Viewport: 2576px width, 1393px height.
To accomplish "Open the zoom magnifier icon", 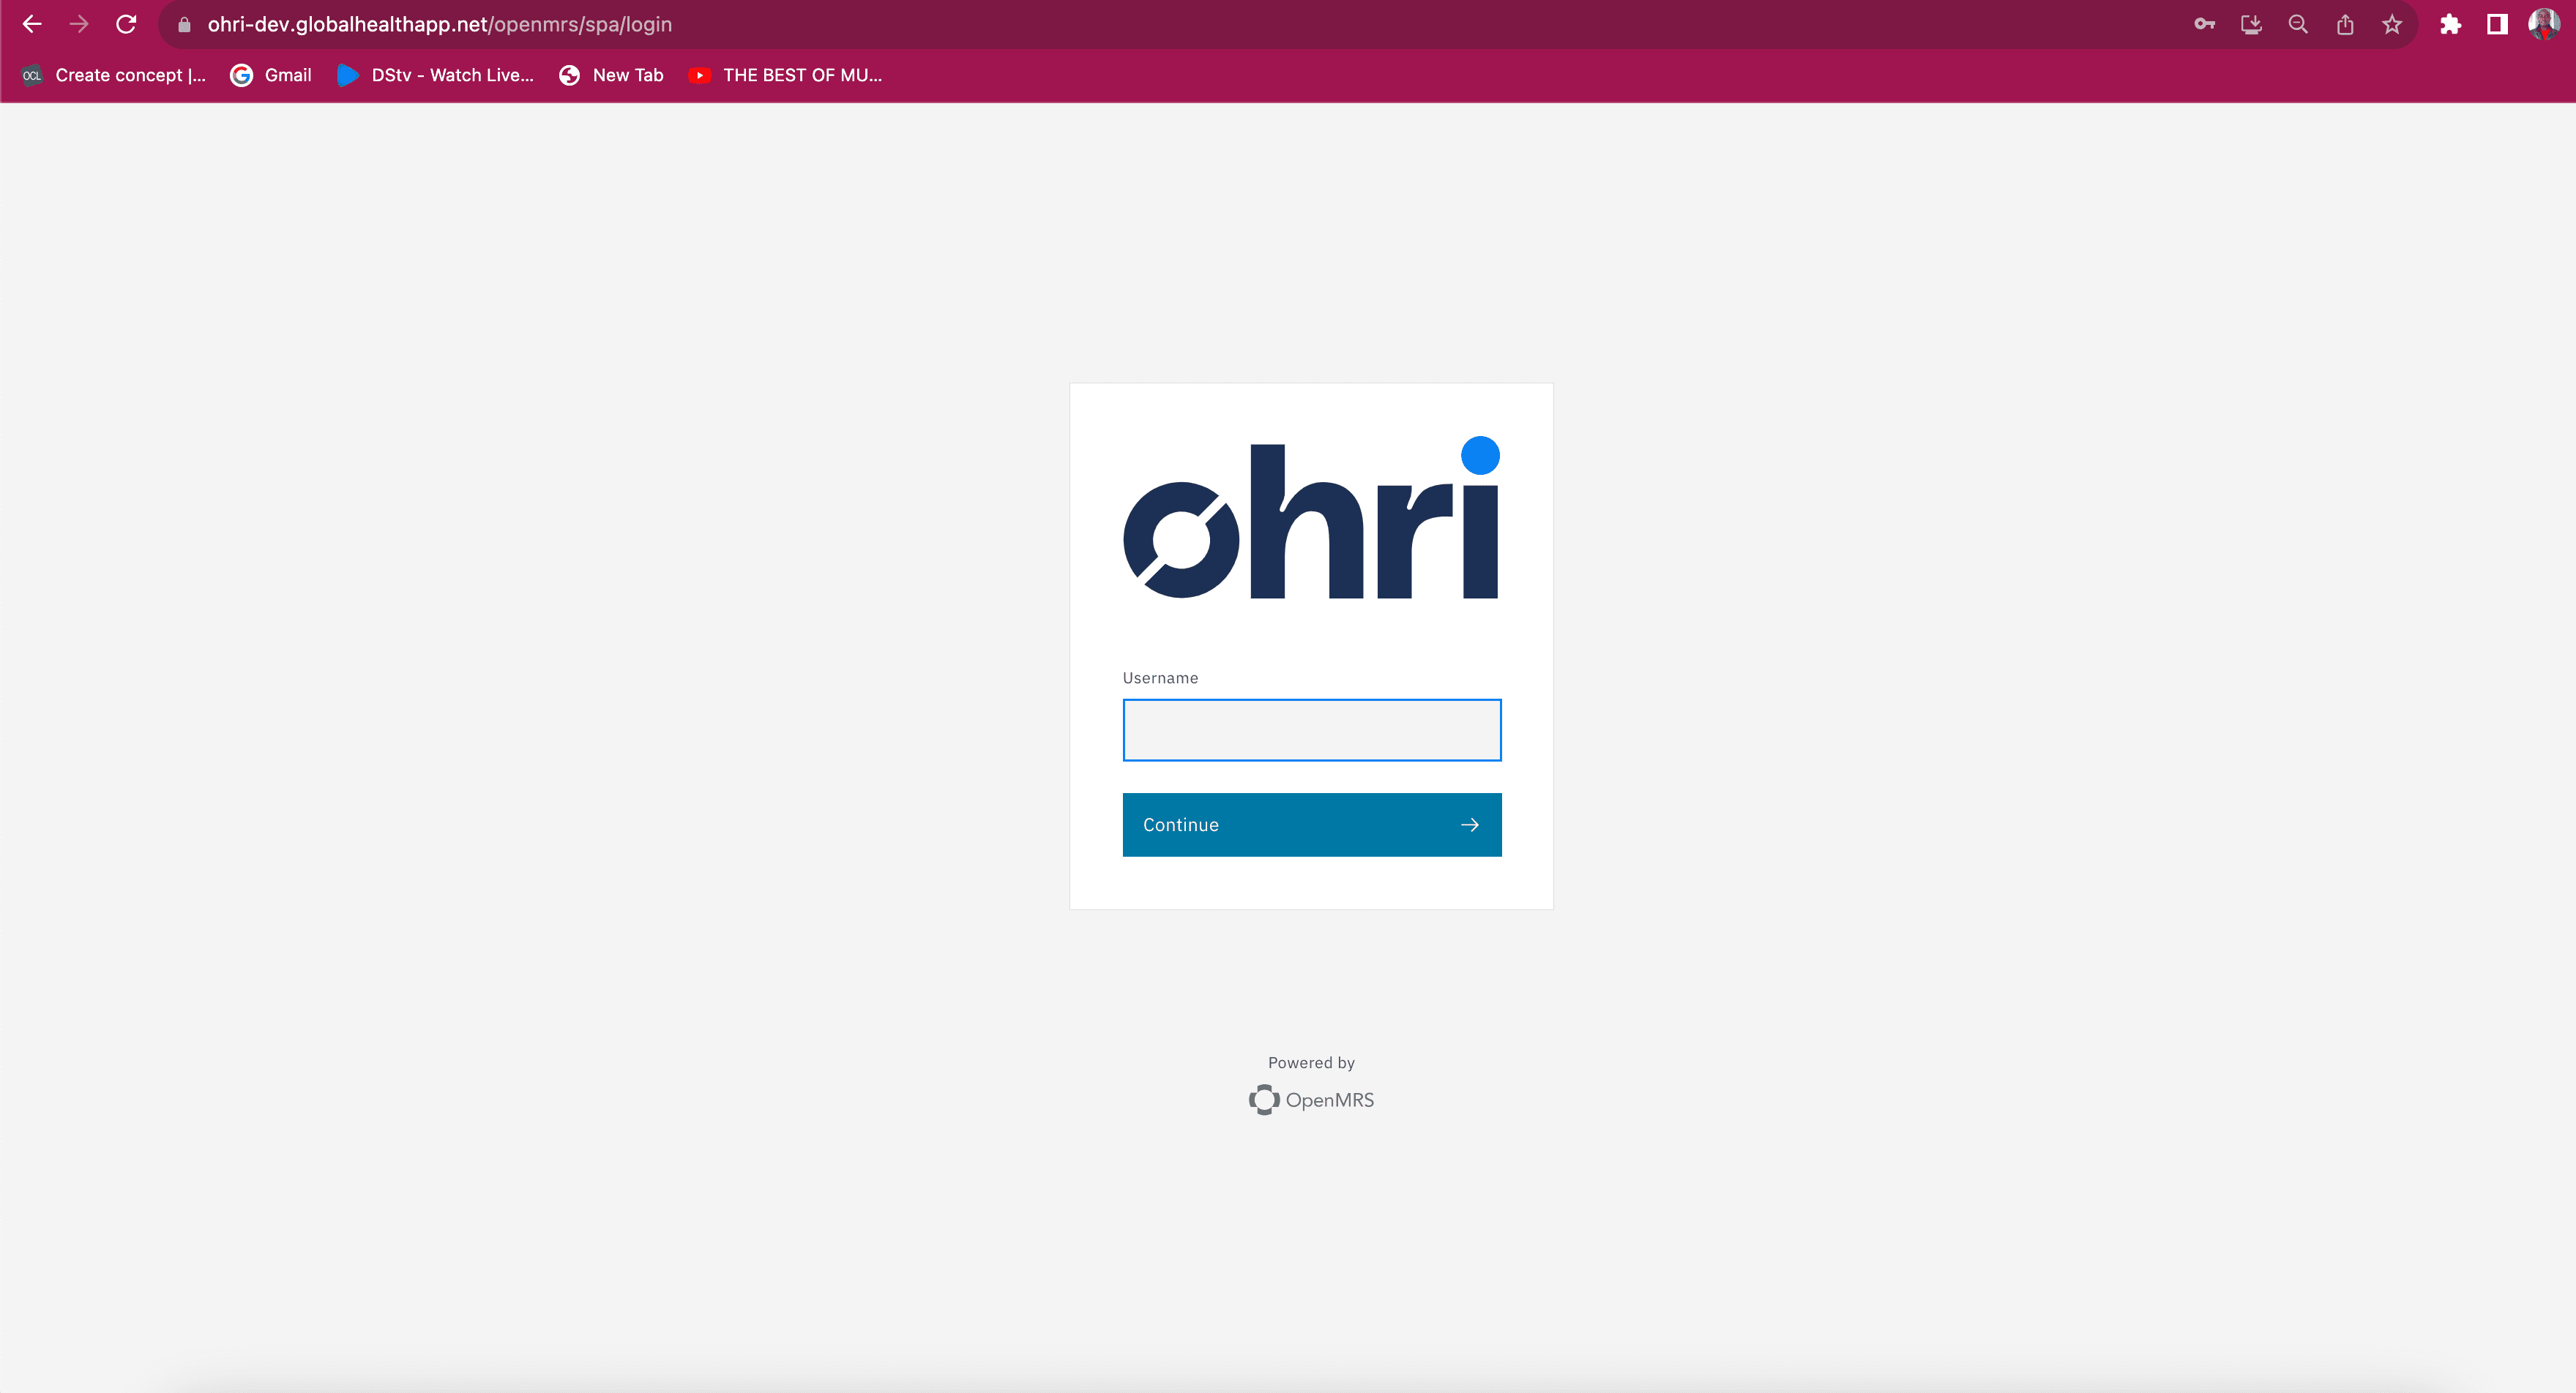I will click(x=2298, y=24).
